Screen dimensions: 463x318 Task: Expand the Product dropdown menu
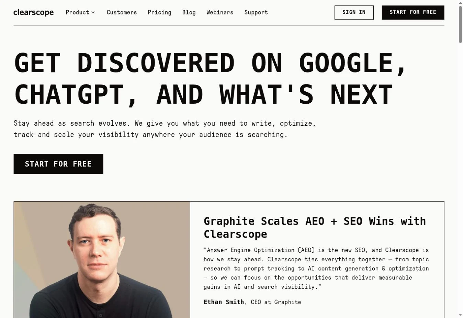(80, 12)
